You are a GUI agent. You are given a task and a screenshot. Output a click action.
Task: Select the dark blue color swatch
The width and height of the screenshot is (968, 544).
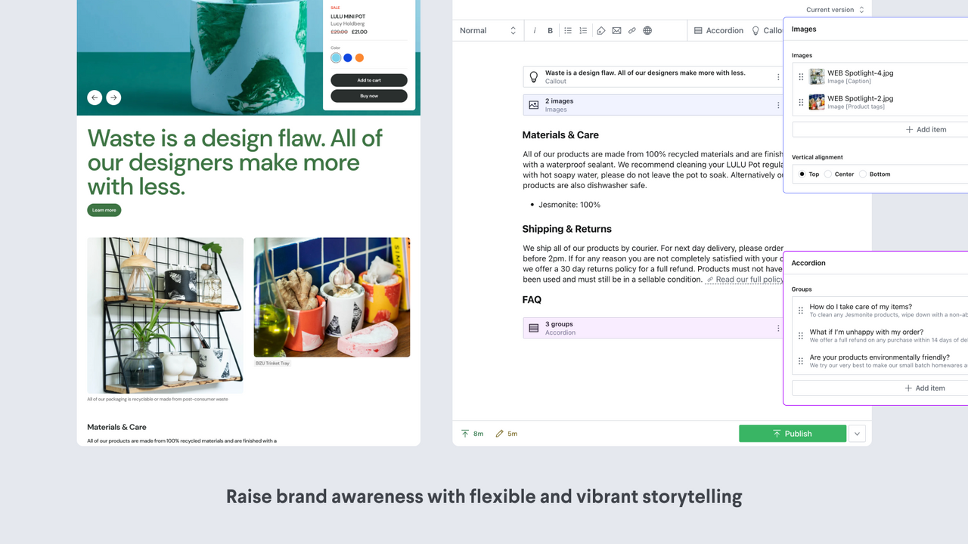(x=348, y=57)
